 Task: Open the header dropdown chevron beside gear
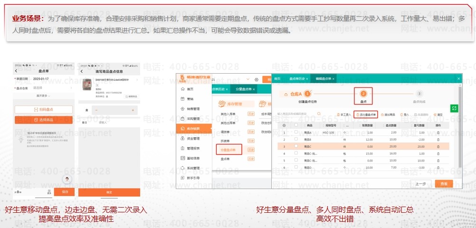pyautogui.click(x=248, y=79)
